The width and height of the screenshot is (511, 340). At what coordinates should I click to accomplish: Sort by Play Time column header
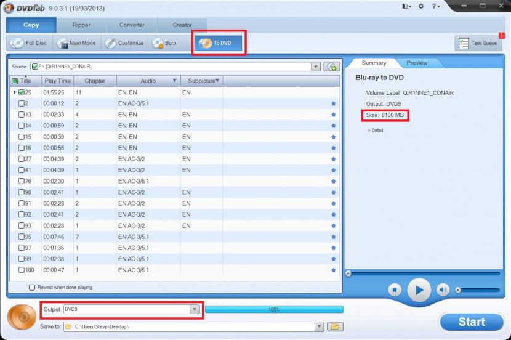coord(58,81)
